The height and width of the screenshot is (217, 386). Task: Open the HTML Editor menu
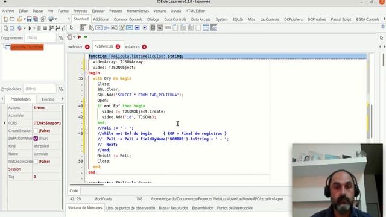[x=195, y=11]
